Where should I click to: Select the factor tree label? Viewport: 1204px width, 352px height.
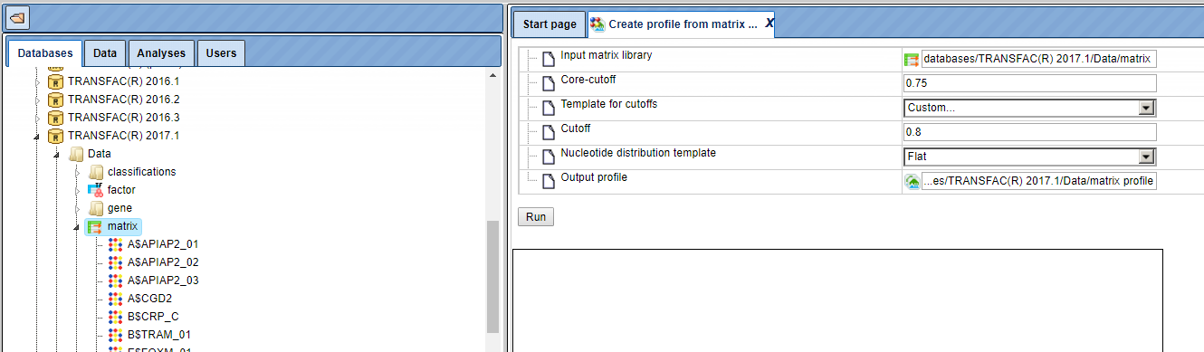click(121, 190)
